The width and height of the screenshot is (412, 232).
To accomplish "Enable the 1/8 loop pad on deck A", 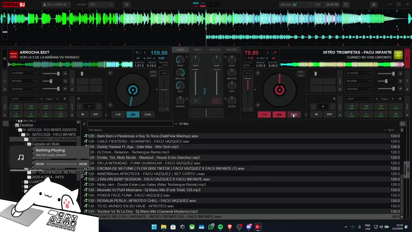I will 16,106.
